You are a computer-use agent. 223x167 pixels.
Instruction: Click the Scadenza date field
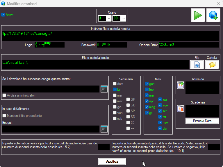point(202,111)
